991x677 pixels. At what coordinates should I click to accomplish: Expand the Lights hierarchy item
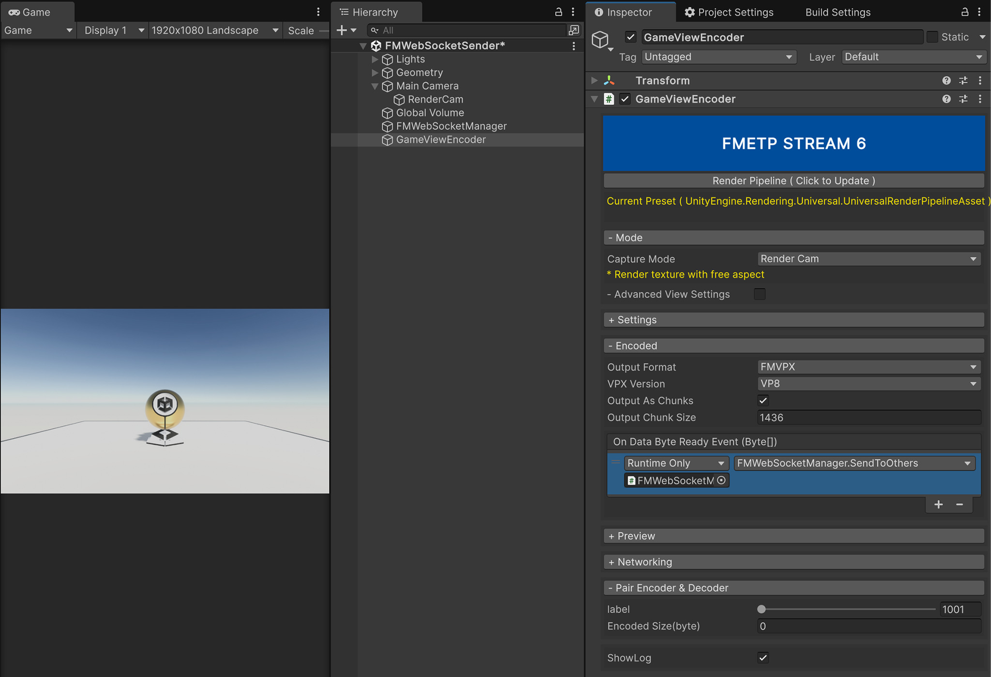tap(375, 59)
